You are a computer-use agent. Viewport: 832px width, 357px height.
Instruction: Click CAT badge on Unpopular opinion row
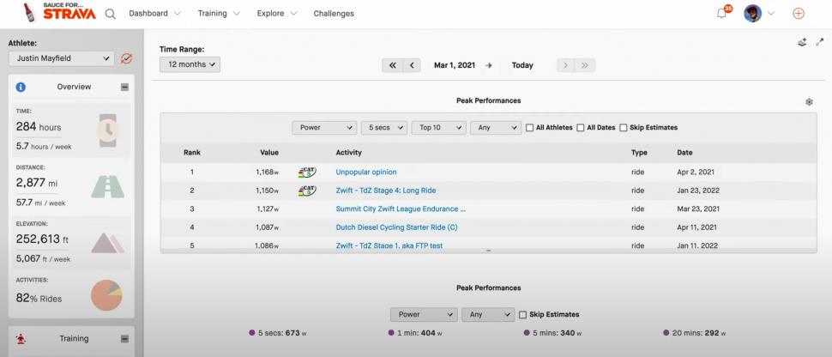pos(307,172)
